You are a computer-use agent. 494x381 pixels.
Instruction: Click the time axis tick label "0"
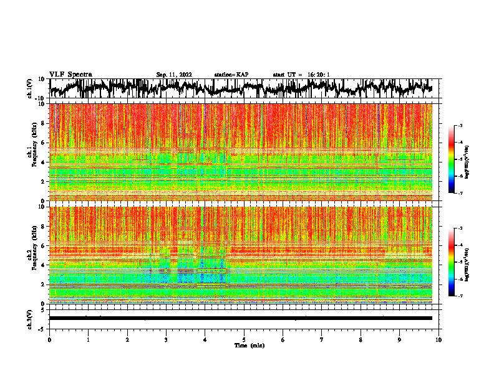[x=49, y=340]
